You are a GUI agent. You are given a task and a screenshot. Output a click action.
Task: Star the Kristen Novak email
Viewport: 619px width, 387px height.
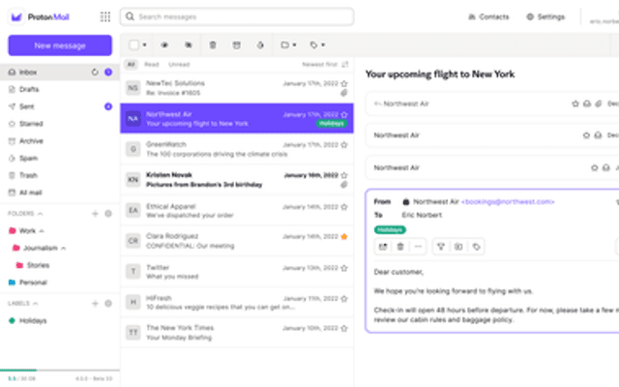(344, 175)
